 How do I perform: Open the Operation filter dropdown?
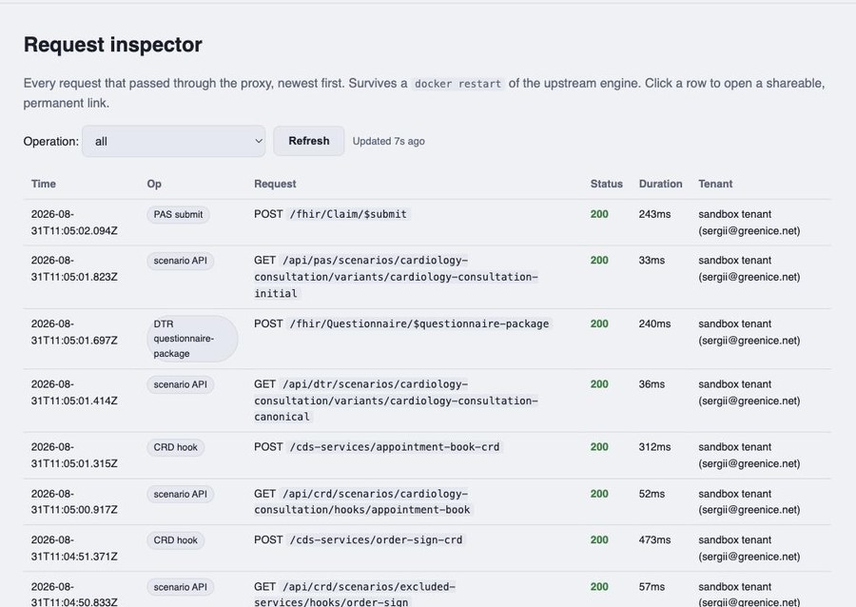click(x=174, y=142)
